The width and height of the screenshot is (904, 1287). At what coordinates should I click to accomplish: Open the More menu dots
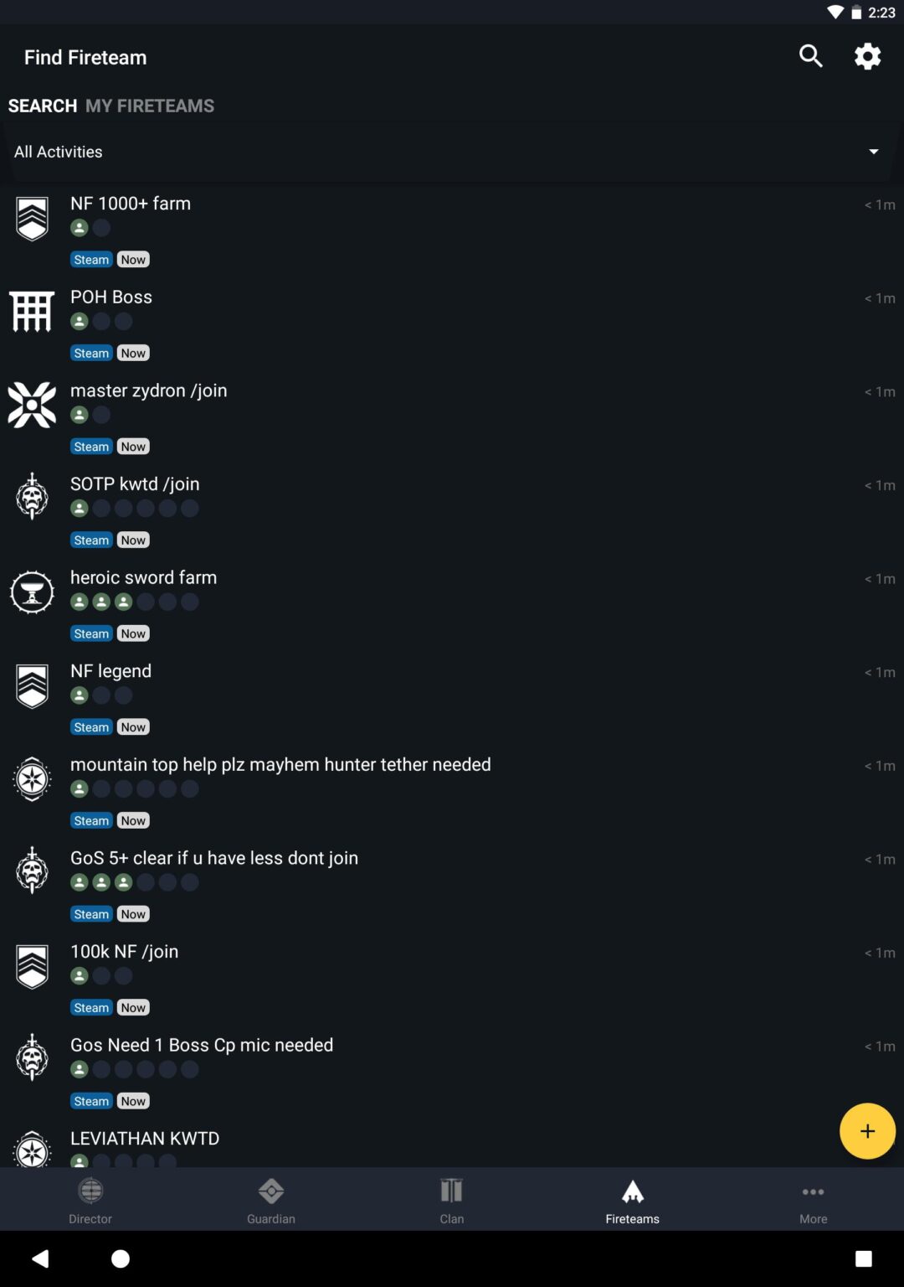click(x=813, y=1191)
